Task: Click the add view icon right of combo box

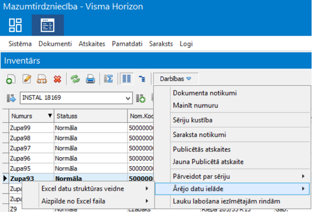Action: [141, 98]
